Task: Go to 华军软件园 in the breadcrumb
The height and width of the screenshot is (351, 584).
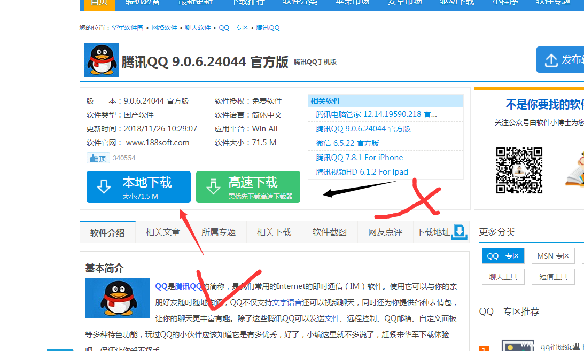Action: pyautogui.click(x=127, y=28)
